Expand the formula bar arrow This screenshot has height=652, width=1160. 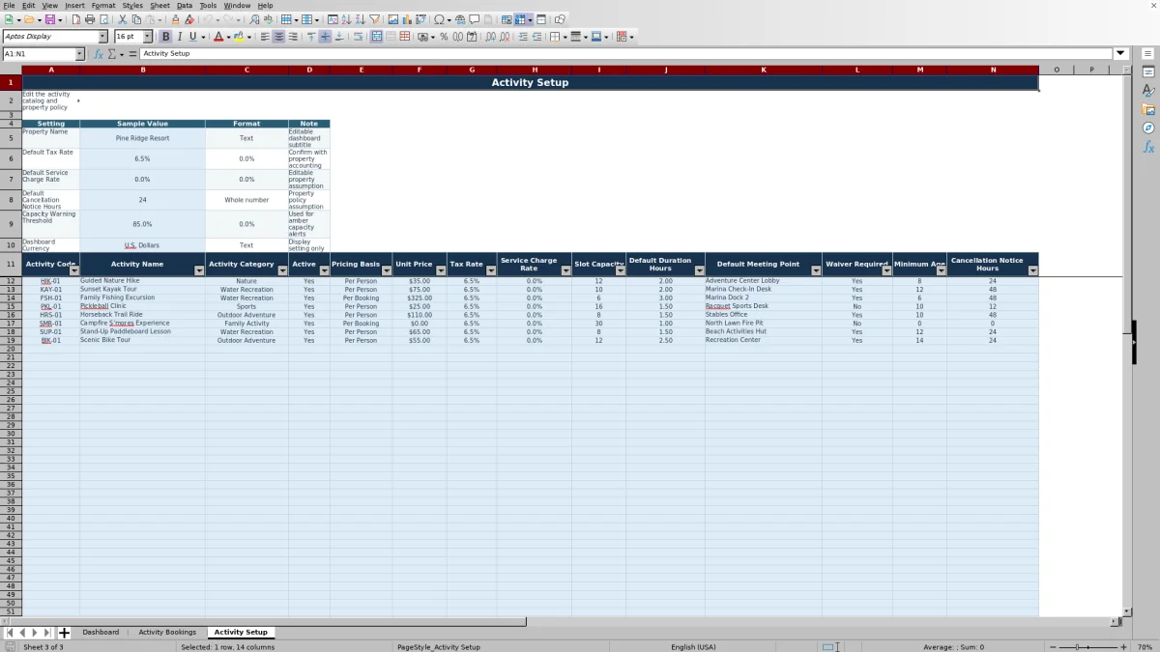pyautogui.click(x=1121, y=54)
